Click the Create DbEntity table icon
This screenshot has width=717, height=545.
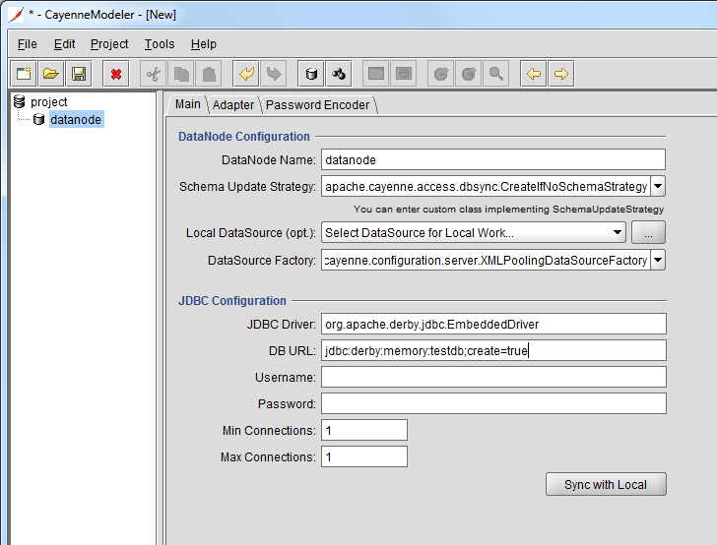pos(376,74)
